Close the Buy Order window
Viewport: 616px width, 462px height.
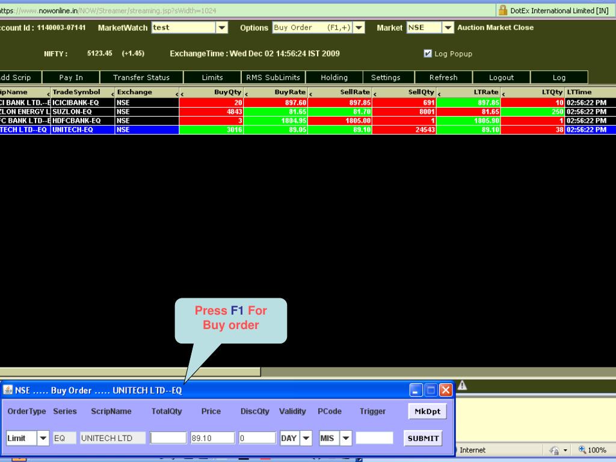[446, 390]
